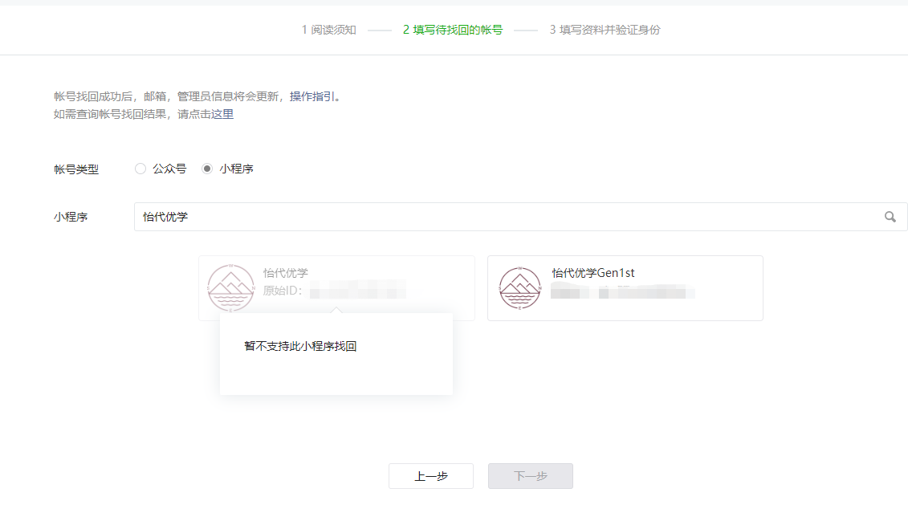The height and width of the screenshot is (517, 908).
Task: Select the 小程序 radio button
Action: [207, 169]
